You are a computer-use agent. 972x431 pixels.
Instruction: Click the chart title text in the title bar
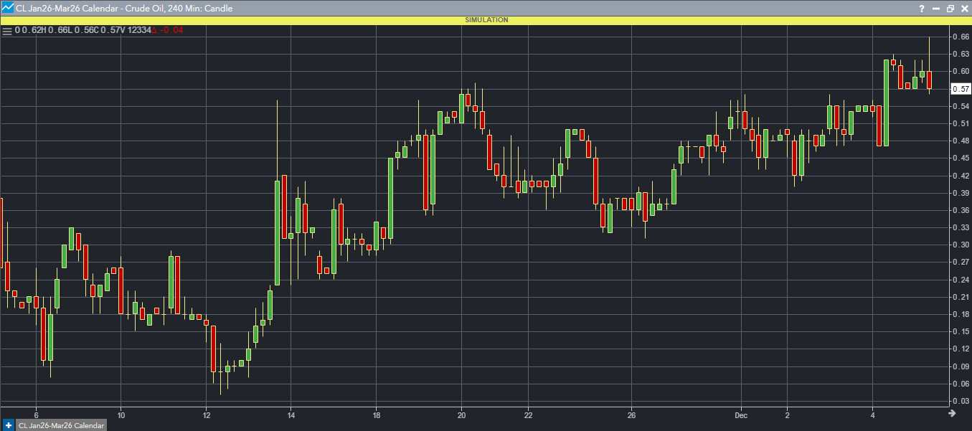pos(118,8)
